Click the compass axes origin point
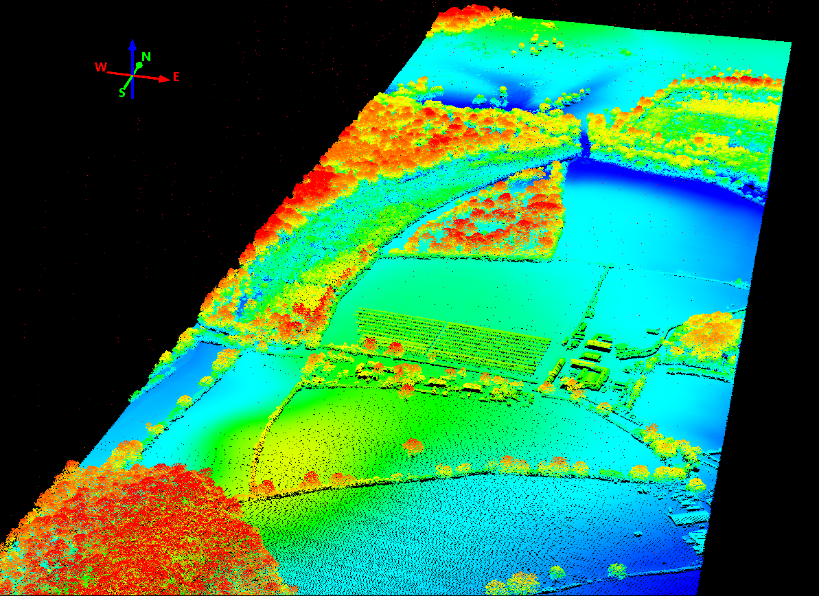This screenshot has height=596, width=819. click(132, 76)
